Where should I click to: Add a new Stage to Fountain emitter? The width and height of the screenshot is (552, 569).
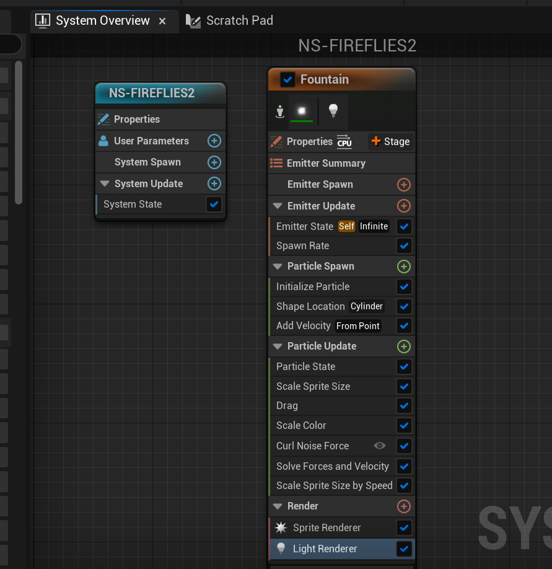tap(390, 141)
